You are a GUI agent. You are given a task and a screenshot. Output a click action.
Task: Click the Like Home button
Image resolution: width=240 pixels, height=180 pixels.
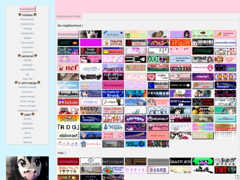[68, 85]
